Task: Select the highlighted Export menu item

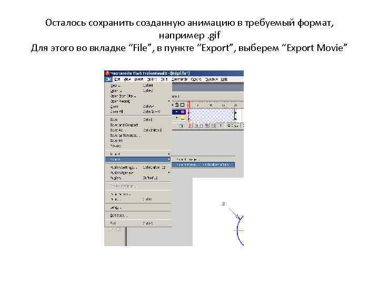Action: point(138,159)
